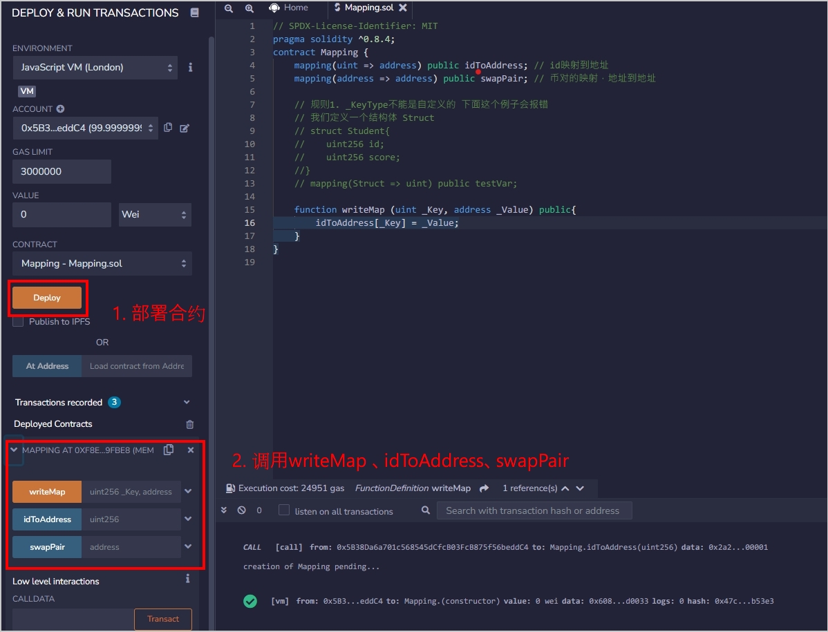Zoom in the code editor
Viewport: 828px width, 632px height.
(x=250, y=8)
